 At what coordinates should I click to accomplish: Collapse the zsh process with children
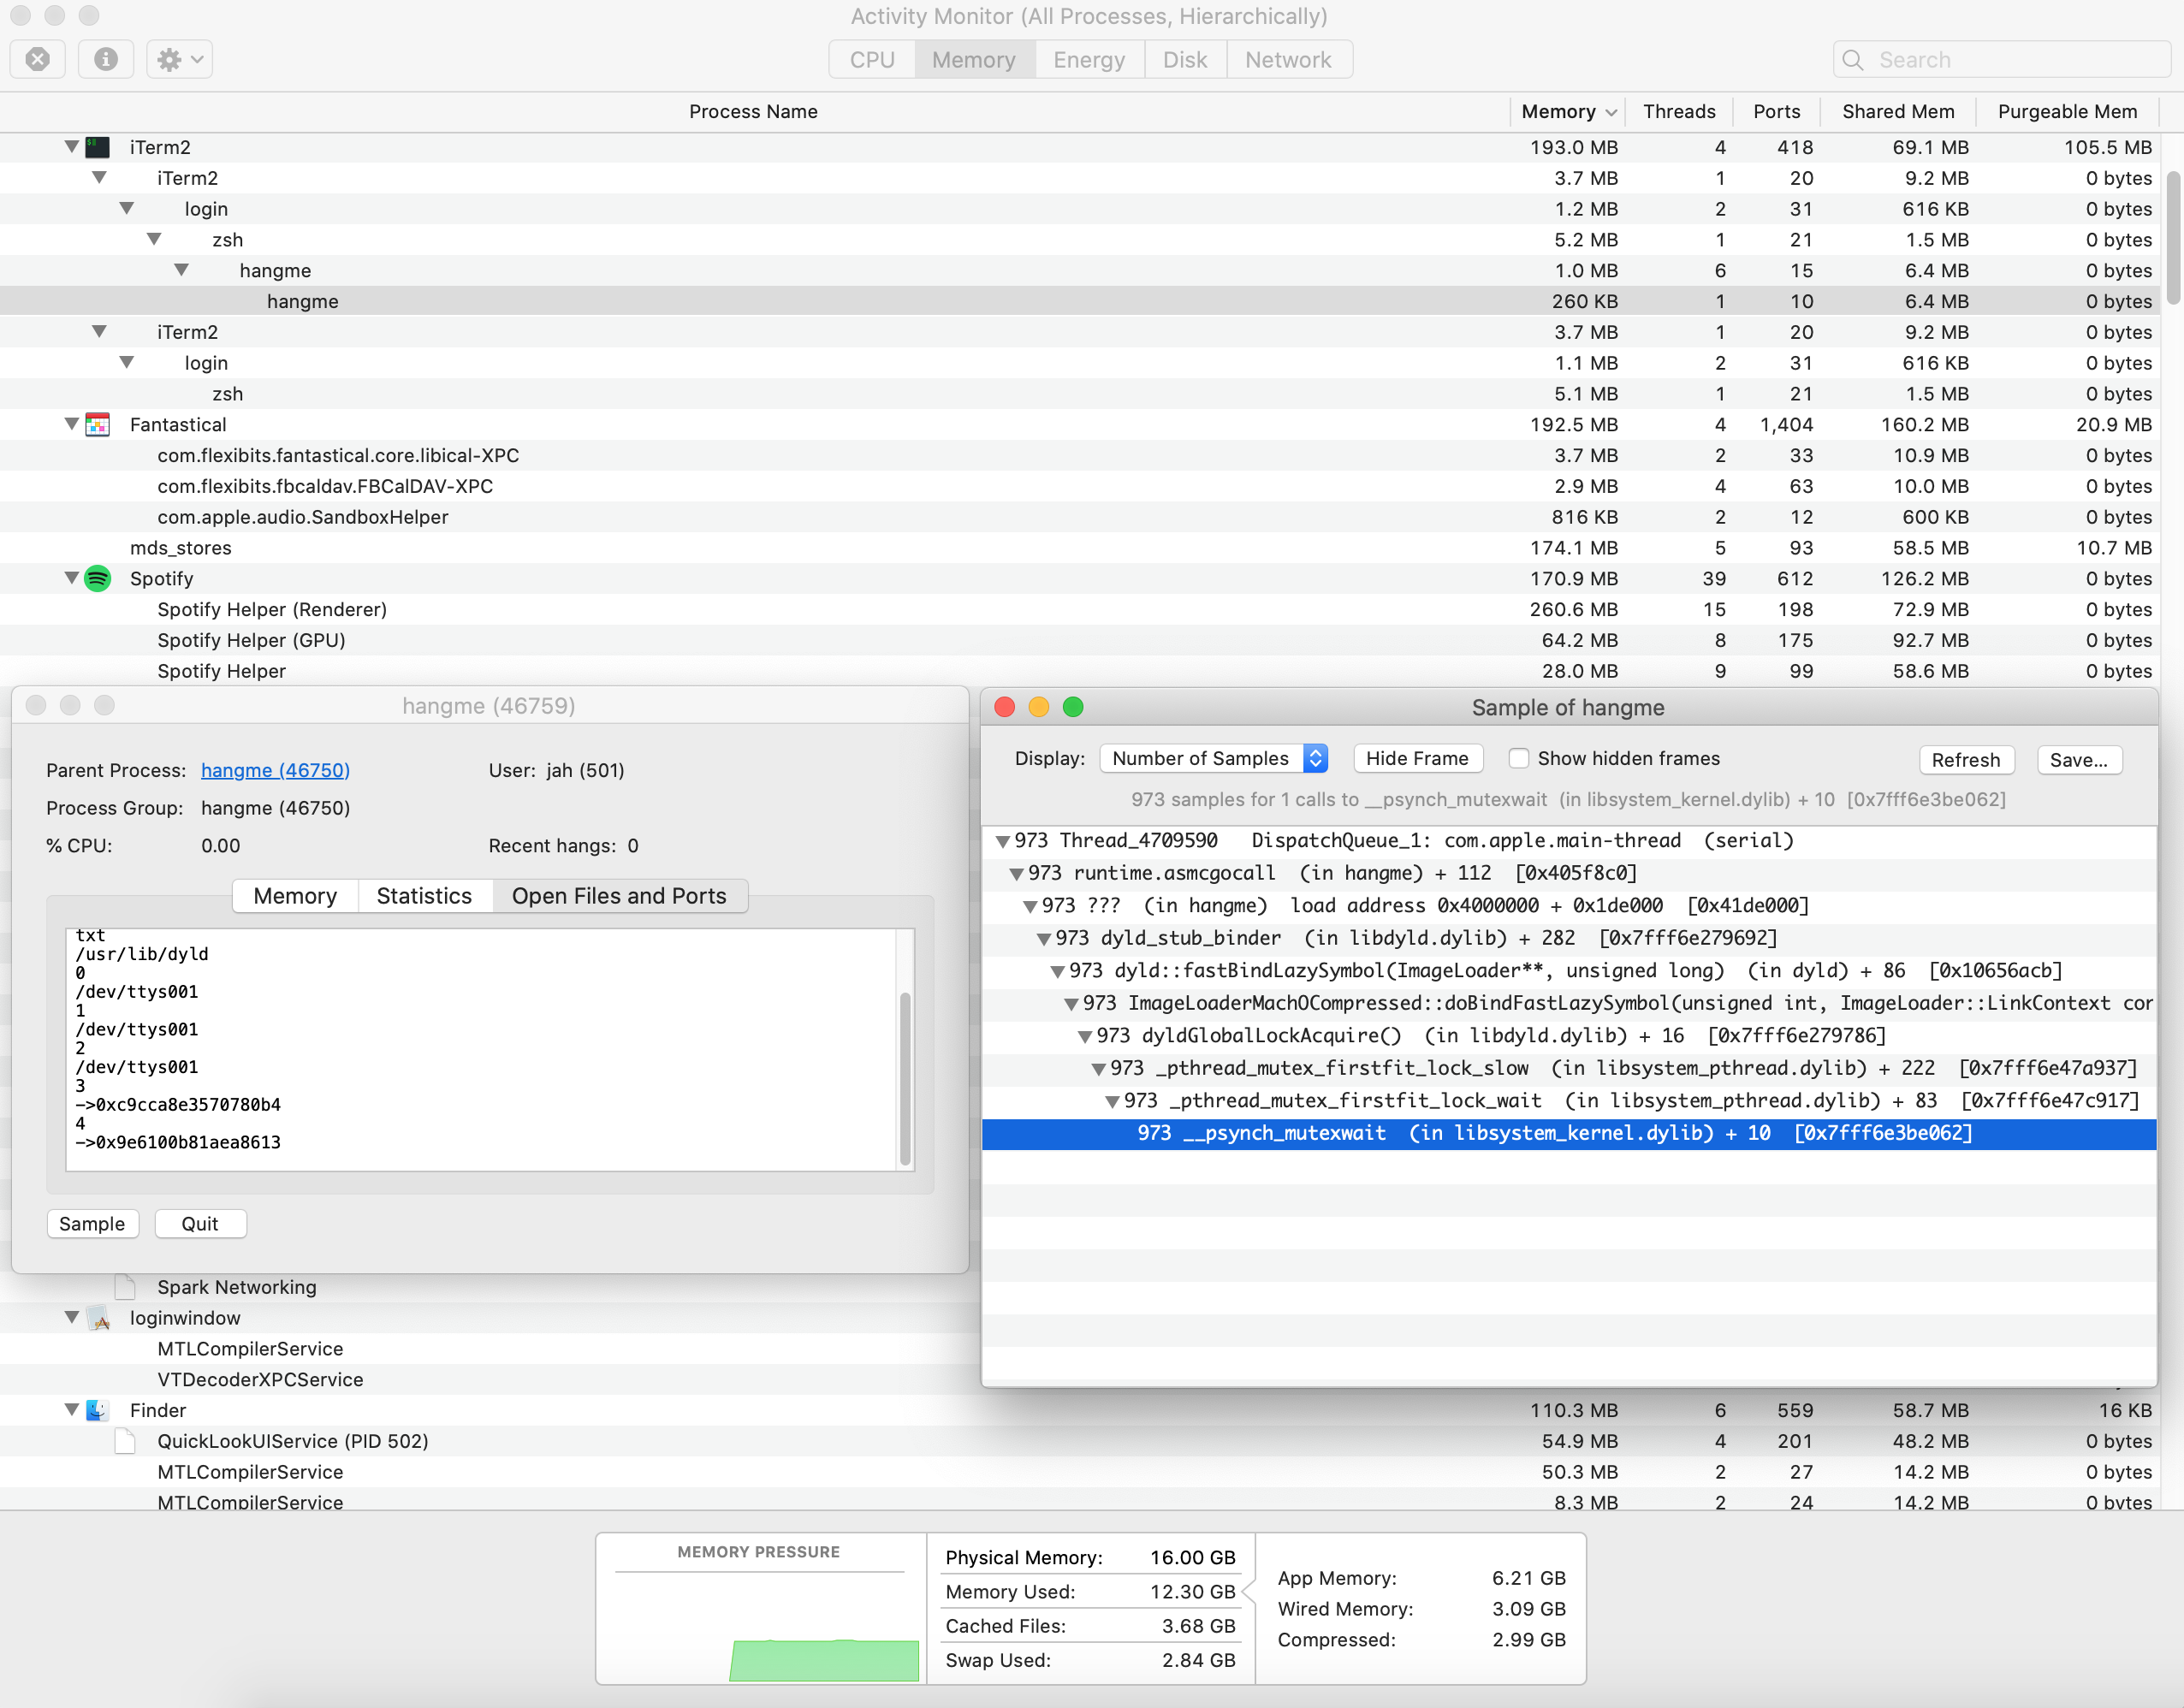pos(154,240)
